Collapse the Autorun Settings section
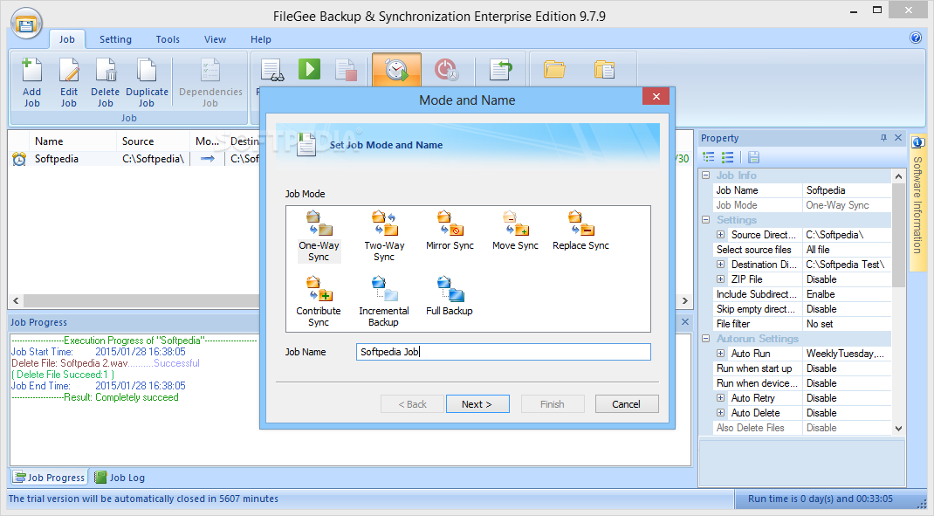 (x=706, y=339)
